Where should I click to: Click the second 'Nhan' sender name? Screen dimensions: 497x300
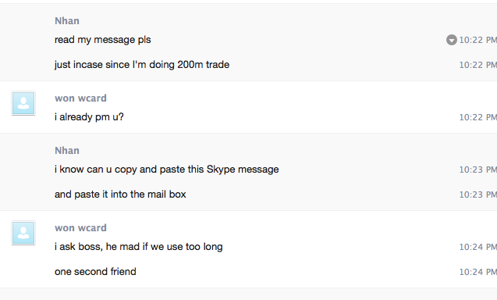pyautogui.click(x=67, y=151)
